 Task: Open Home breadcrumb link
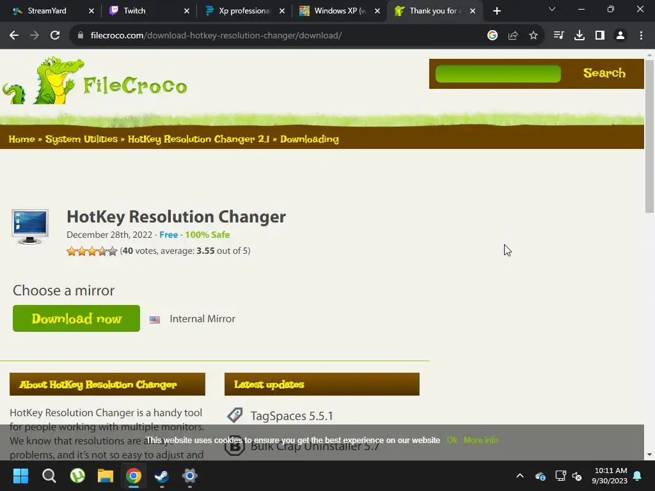pyautogui.click(x=22, y=139)
